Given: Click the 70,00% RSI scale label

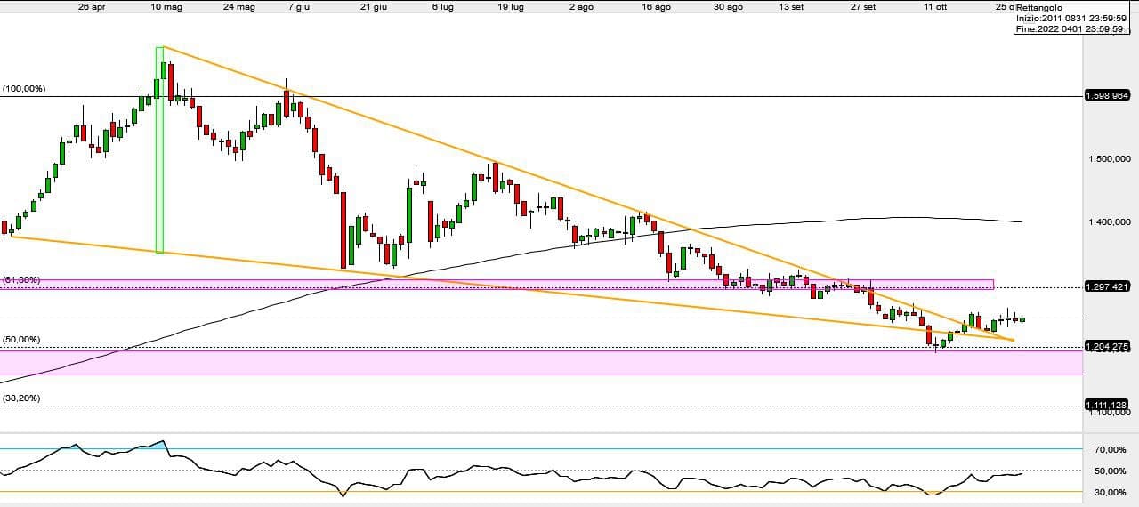Looking at the screenshot, I should pyautogui.click(x=1111, y=450).
